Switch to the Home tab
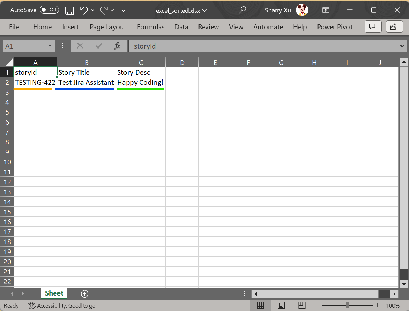409x311 pixels. point(43,27)
